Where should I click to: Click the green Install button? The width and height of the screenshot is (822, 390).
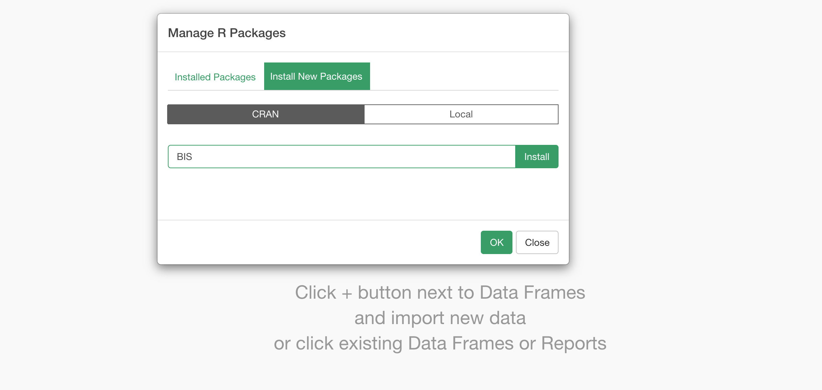click(x=537, y=157)
